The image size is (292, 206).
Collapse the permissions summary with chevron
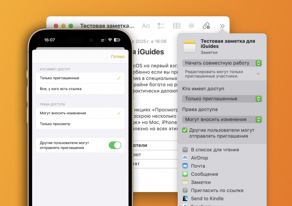pos(258,74)
